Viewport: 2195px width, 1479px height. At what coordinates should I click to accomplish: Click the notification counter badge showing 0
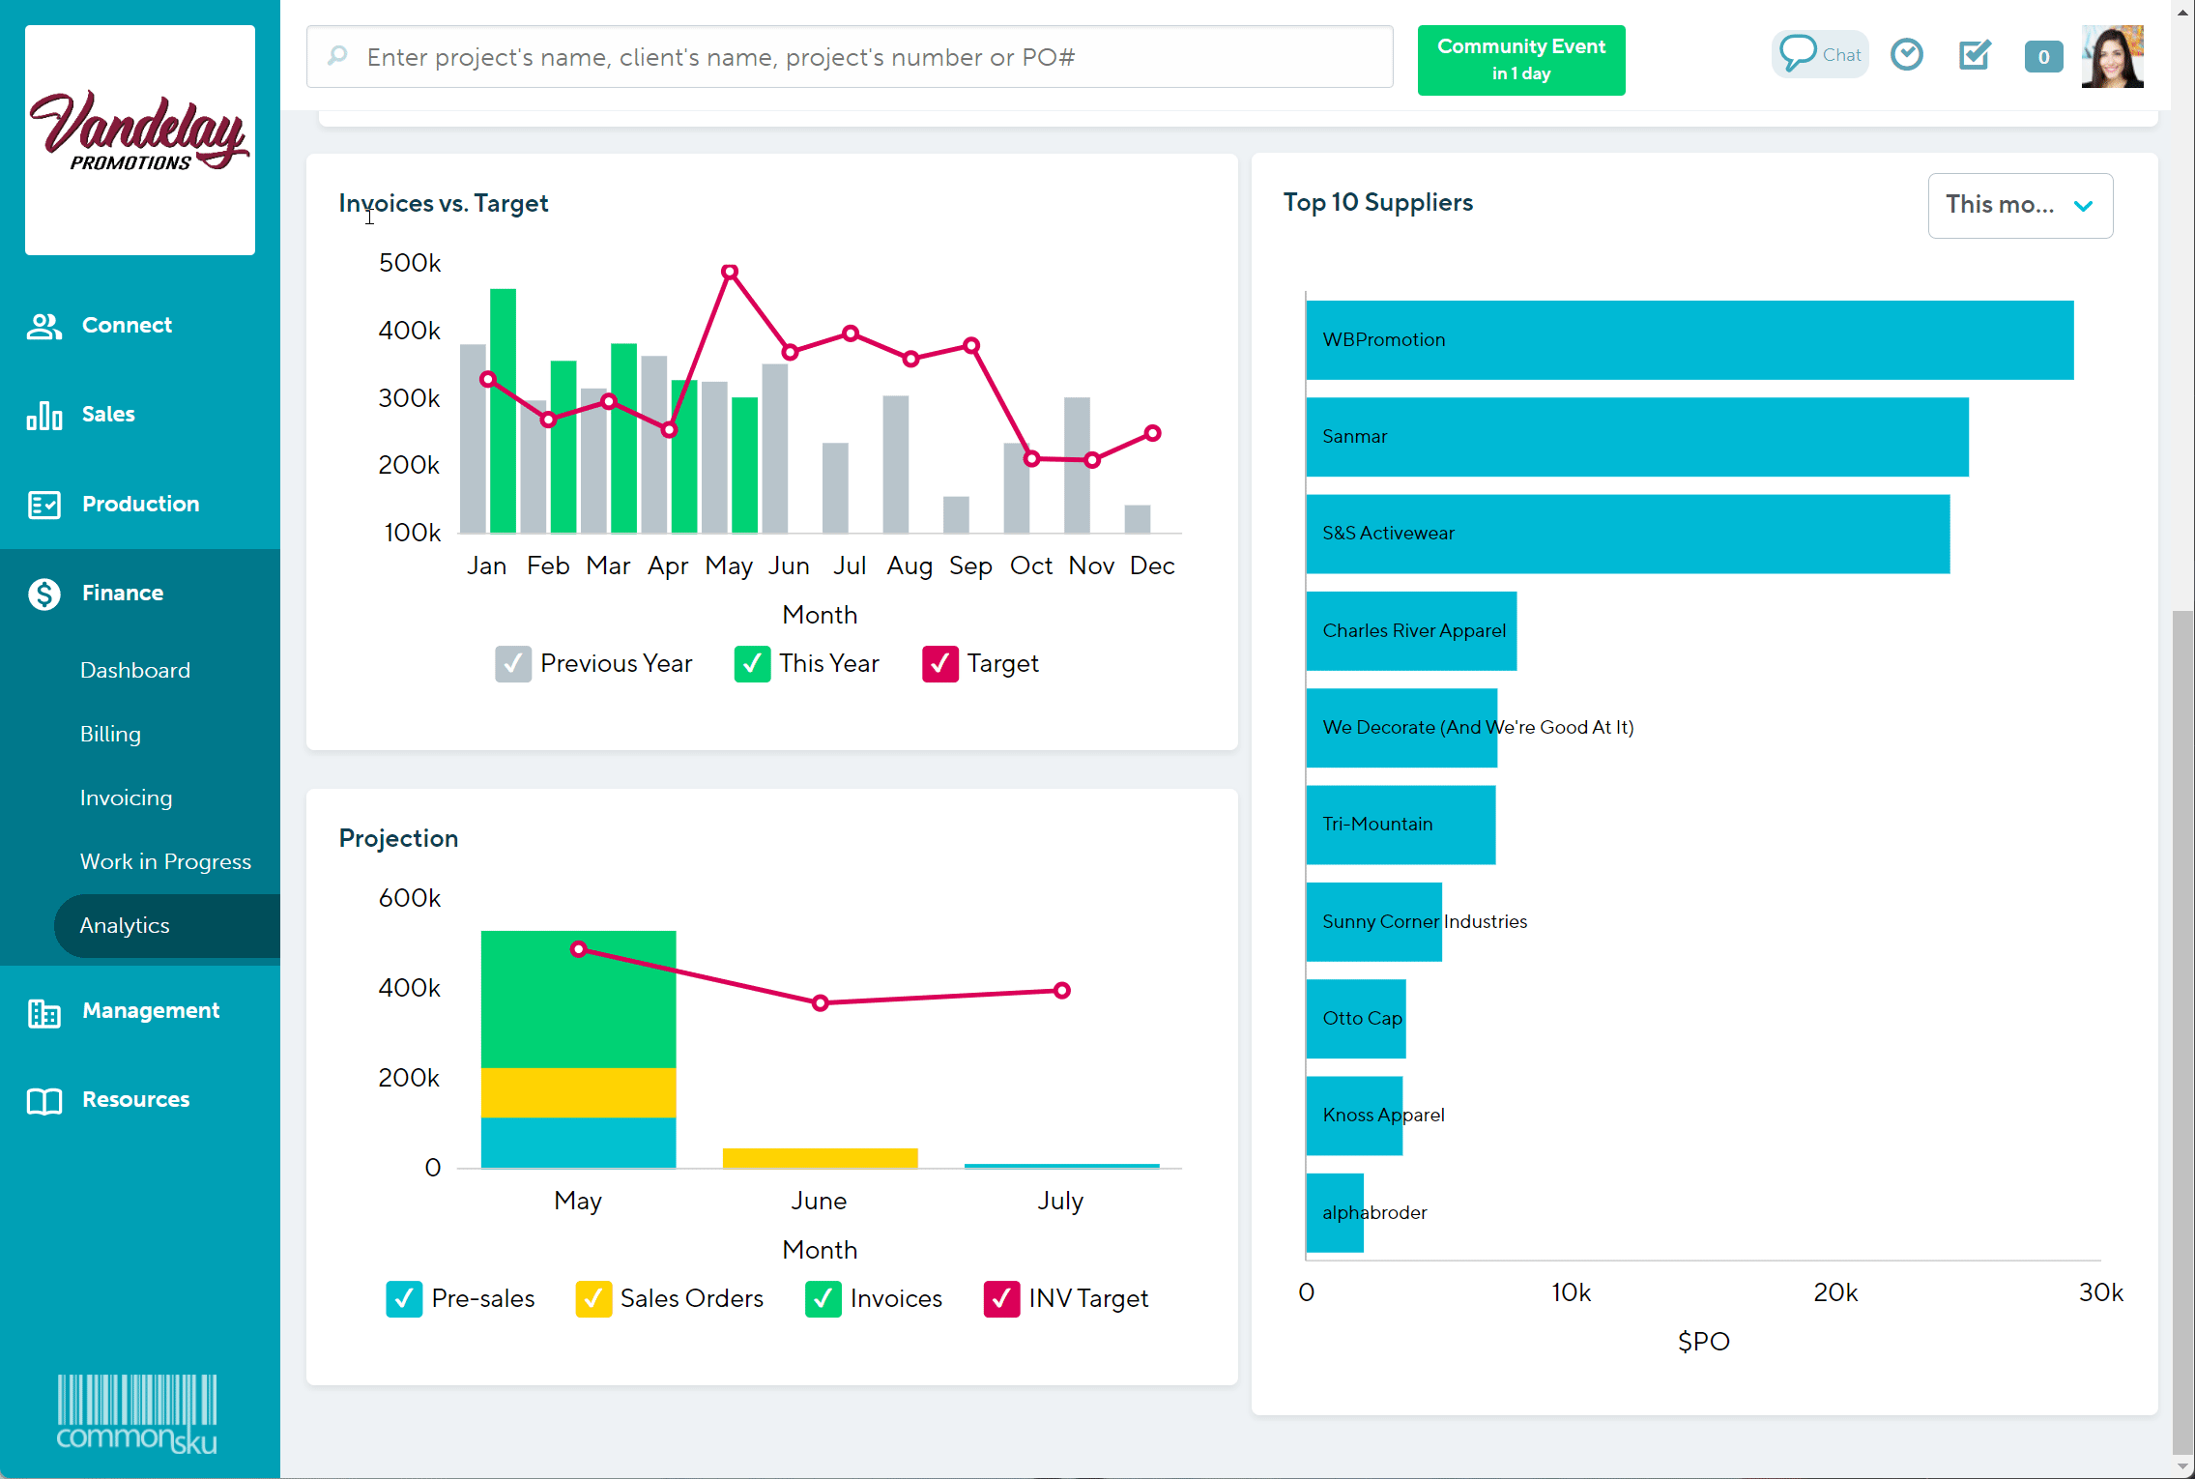(2042, 57)
